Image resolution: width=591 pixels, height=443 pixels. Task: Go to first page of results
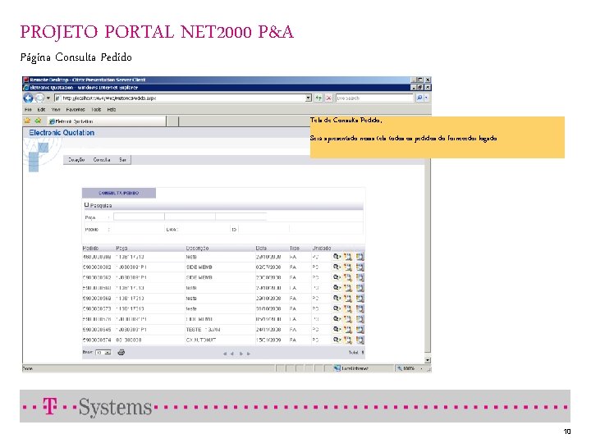tap(225, 354)
